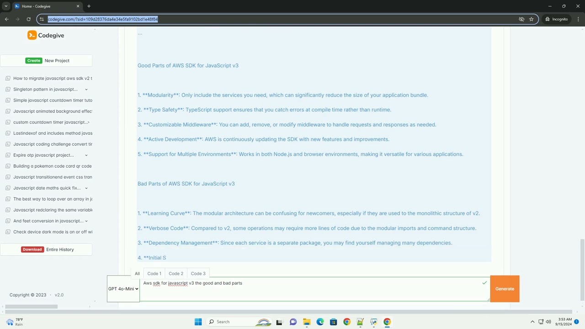Open Windows Start menu
585x329 pixels.
click(x=198, y=322)
